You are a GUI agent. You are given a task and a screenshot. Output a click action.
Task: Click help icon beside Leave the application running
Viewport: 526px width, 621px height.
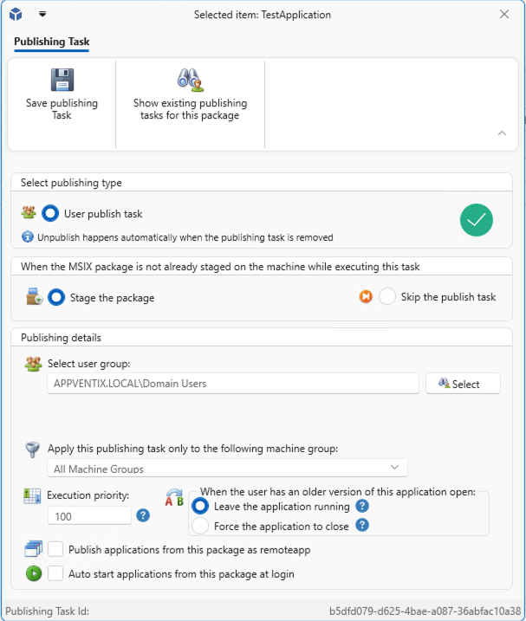362,506
